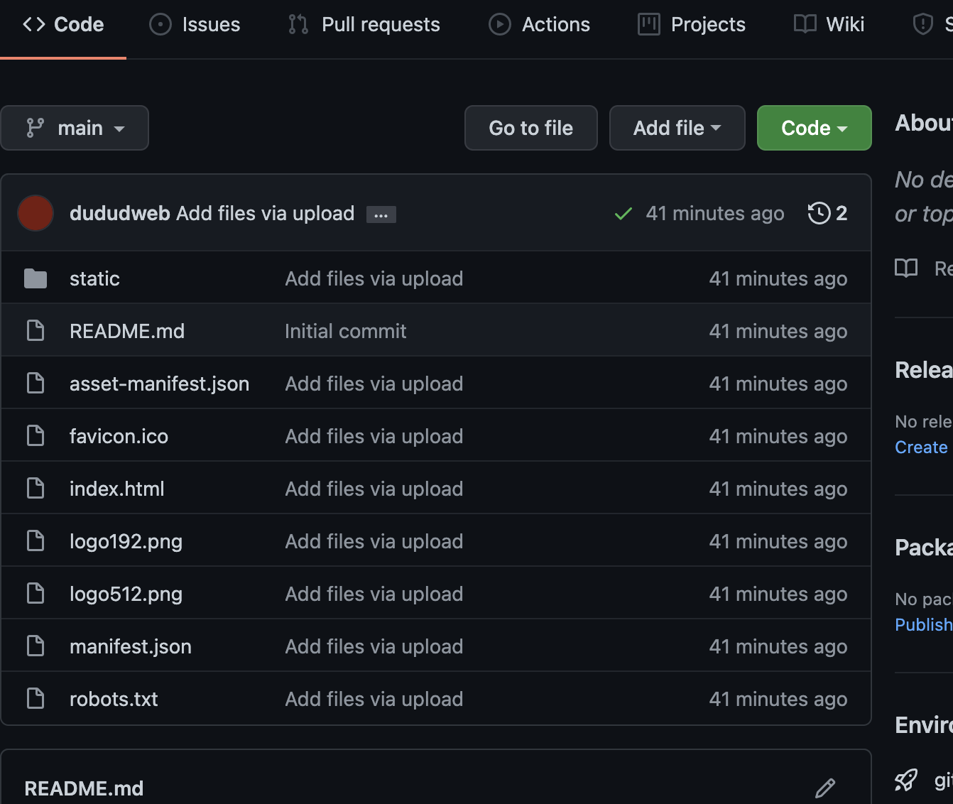Open the static folder
The width and height of the screenshot is (953, 804).
point(94,278)
